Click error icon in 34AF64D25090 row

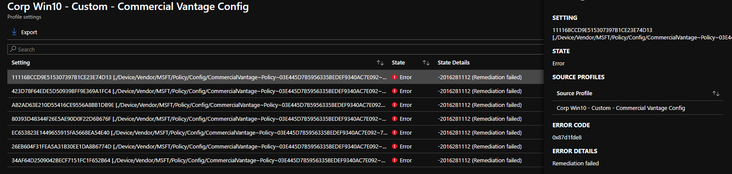click(x=395, y=160)
